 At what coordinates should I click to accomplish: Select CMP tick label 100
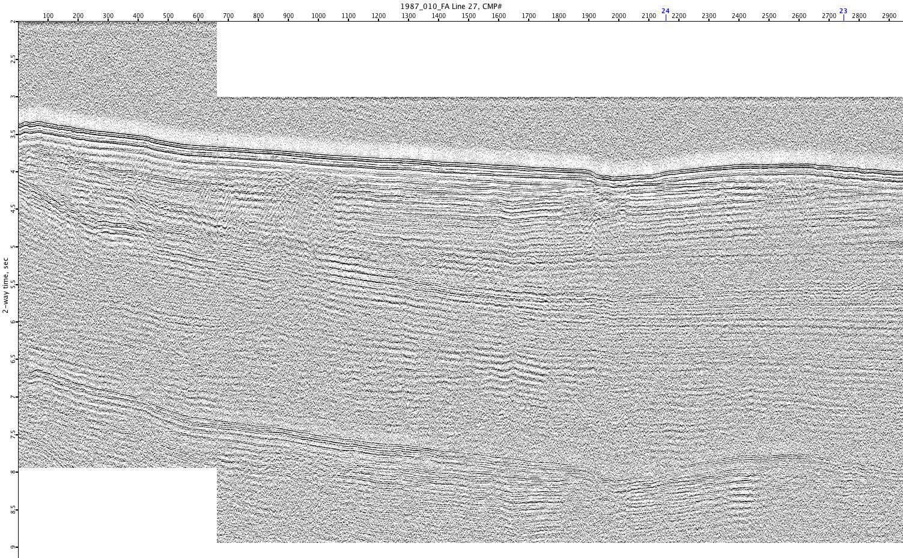click(48, 16)
